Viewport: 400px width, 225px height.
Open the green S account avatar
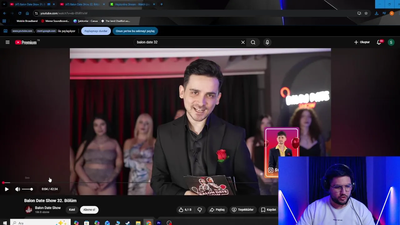(391, 42)
